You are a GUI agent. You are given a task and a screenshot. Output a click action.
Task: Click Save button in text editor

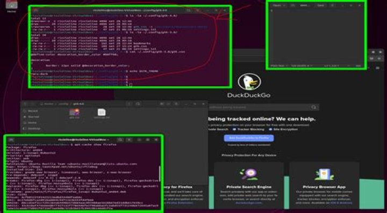click(x=320, y=5)
